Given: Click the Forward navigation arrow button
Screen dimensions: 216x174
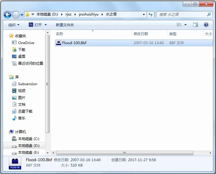Looking at the screenshot, I should (16, 14).
